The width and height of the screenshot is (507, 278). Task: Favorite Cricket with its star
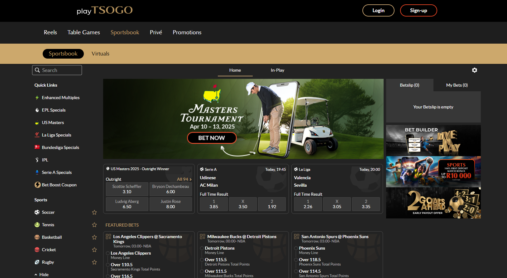point(94,250)
